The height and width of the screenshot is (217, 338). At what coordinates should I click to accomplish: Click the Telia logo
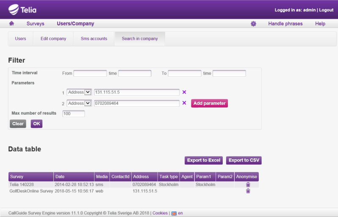pos(22,9)
